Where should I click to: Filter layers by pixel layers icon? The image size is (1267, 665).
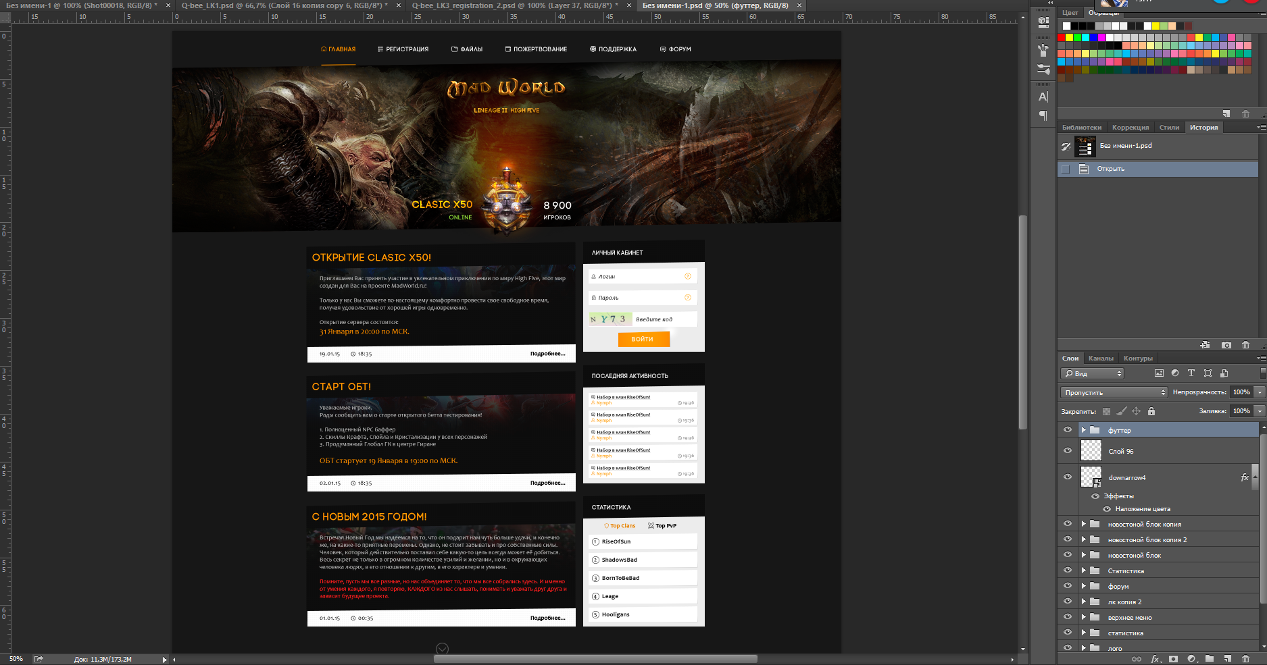[1159, 373]
